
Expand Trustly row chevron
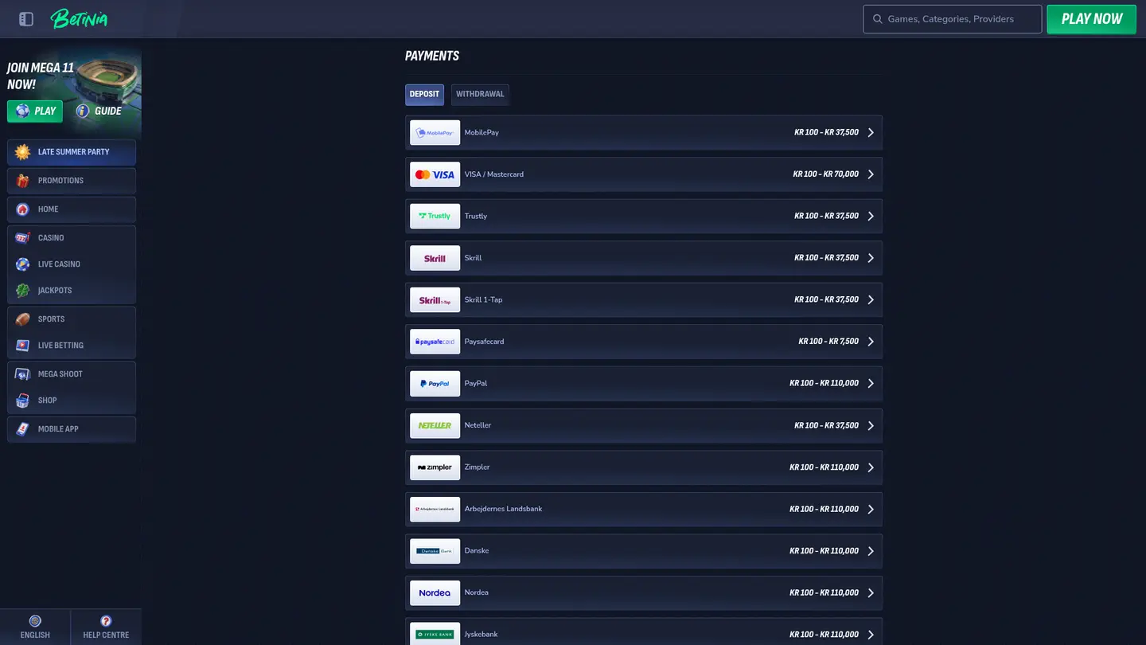click(871, 217)
